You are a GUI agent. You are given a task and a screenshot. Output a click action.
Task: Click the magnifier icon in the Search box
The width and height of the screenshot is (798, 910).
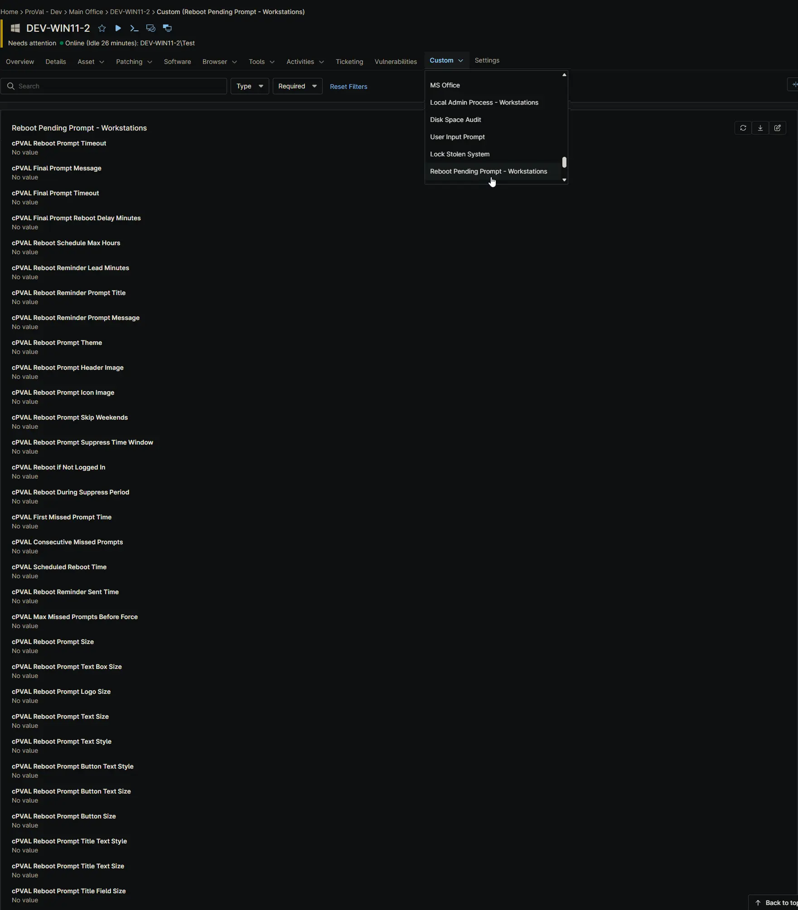pyautogui.click(x=11, y=86)
